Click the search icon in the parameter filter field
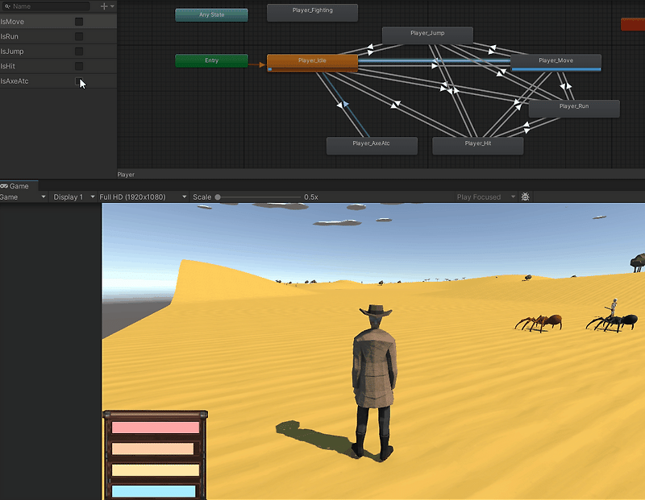This screenshot has height=500, width=645. [7, 6]
